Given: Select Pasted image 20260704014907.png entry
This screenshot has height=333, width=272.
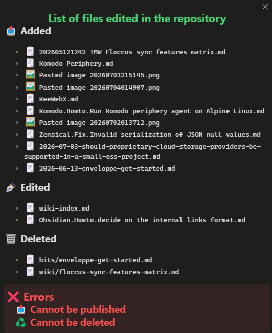Looking at the screenshot, I should tap(99, 87).
